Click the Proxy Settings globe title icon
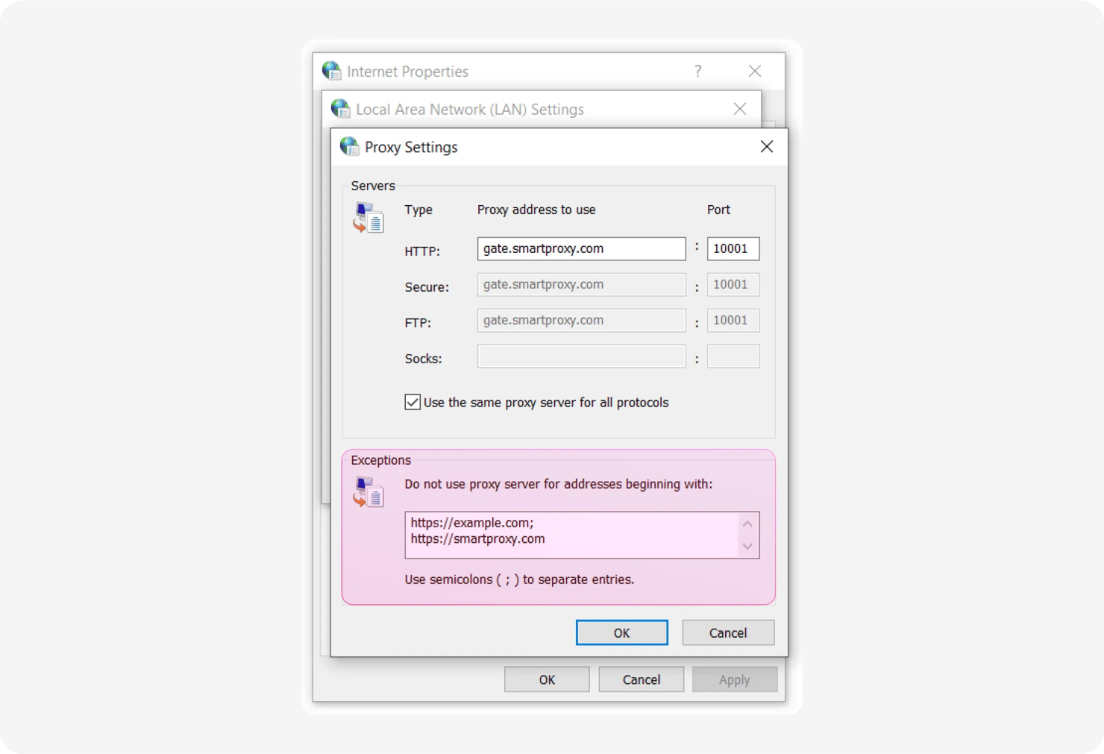The image size is (1104, 754). (349, 146)
